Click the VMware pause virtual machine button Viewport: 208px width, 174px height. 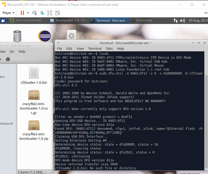coord(22,13)
